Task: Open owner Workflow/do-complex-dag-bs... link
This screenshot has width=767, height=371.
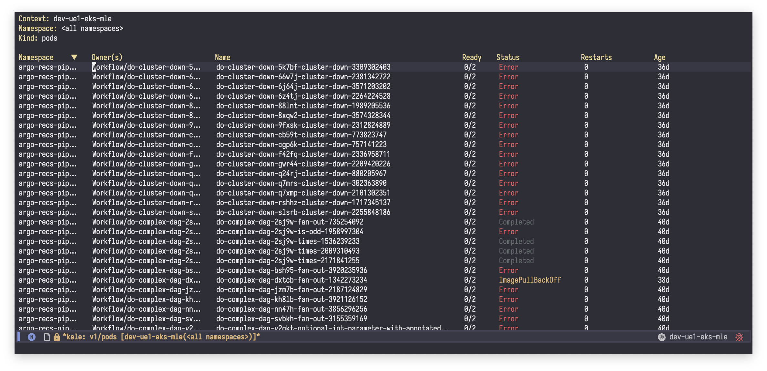Action: pyautogui.click(x=146, y=270)
